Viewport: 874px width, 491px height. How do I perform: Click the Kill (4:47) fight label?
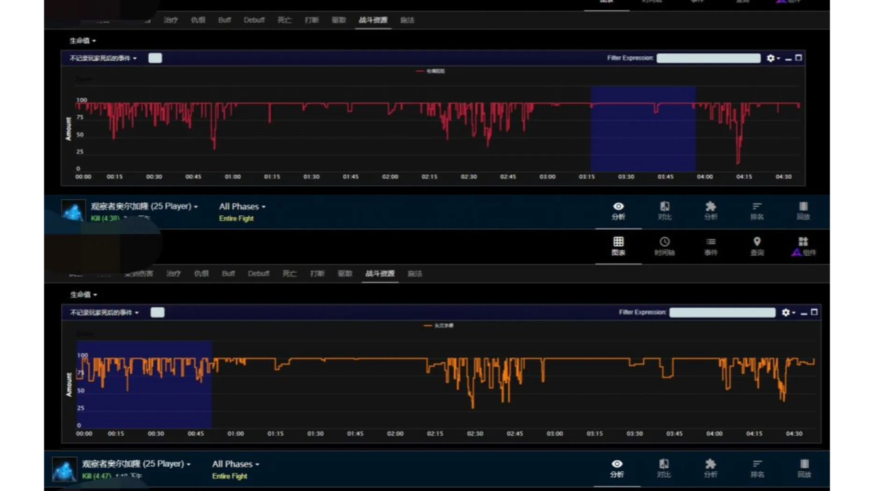tap(97, 476)
